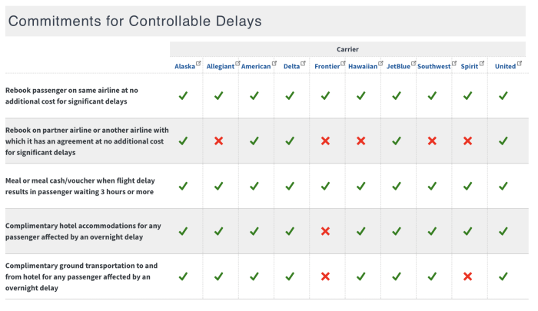Open the United carrier link
The width and height of the screenshot is (538, 311).
[504, 67]
